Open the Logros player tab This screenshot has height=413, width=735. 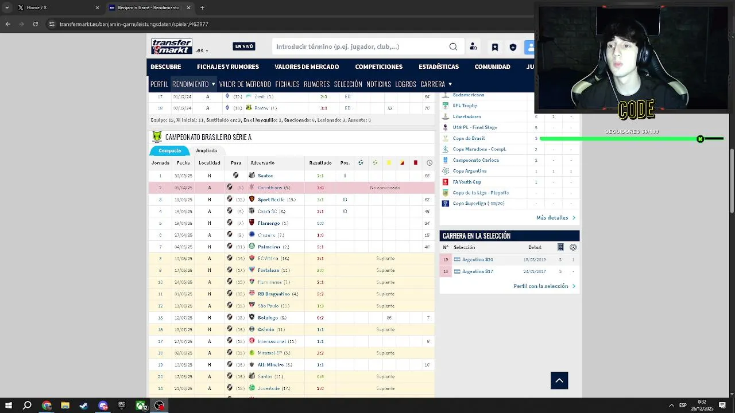[405, 84]
